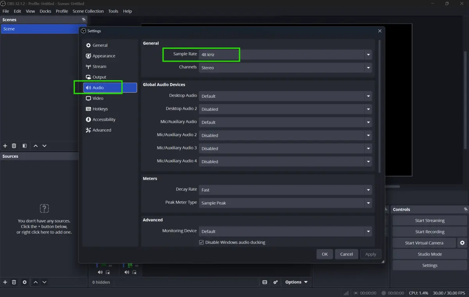Open scene filters icon in Scenes toolbar
Screen dimensions: 469x297
click(x=25, y=146)
